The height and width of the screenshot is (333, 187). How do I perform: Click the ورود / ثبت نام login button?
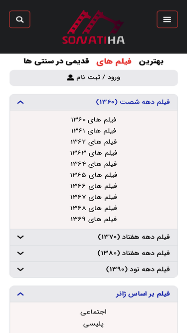94,78
